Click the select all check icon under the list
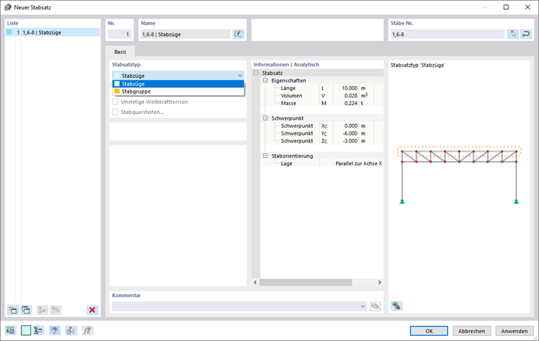The height and width of the screenshot is (341, 539). 43,310
